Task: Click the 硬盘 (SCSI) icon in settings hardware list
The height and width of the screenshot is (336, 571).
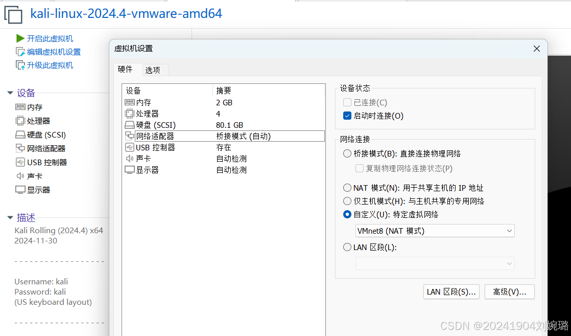Action: 130,125
